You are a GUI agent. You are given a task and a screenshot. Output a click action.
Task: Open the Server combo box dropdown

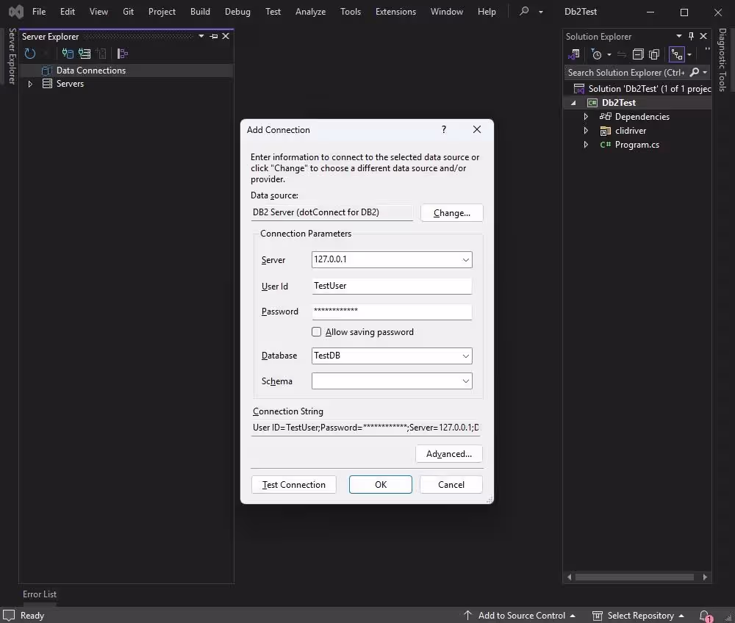pyautogui.click(x=465, y=260)
